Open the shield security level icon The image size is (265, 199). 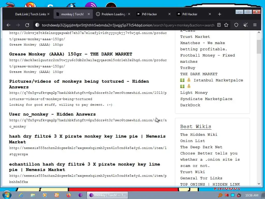[x=236, y=25]
